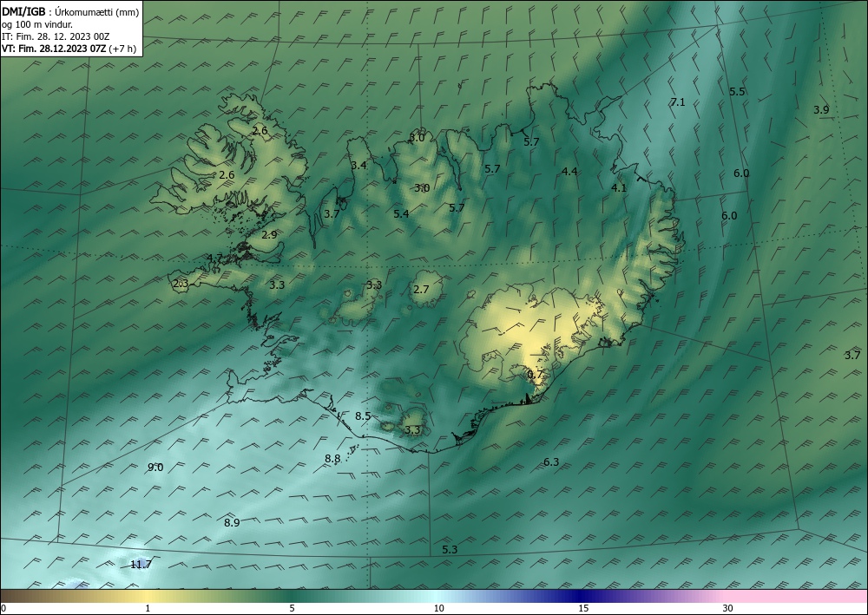
Task: Click the 3.9 value on the map
Action: 821,109
